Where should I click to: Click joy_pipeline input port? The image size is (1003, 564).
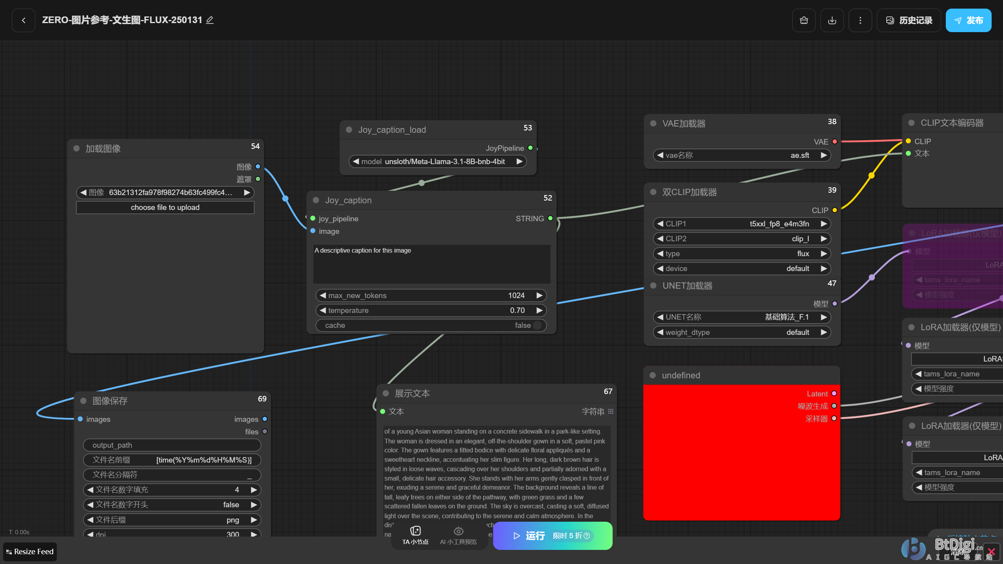(x=313, y=218)
